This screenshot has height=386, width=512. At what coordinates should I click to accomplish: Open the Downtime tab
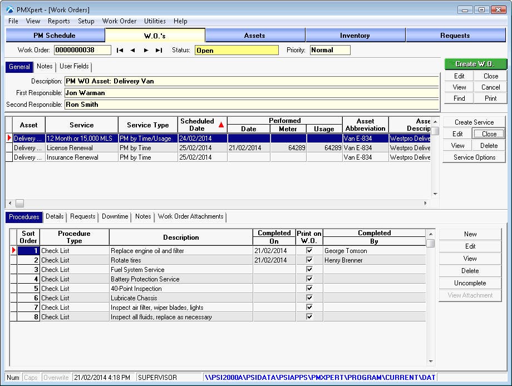[x=115, y=217]
